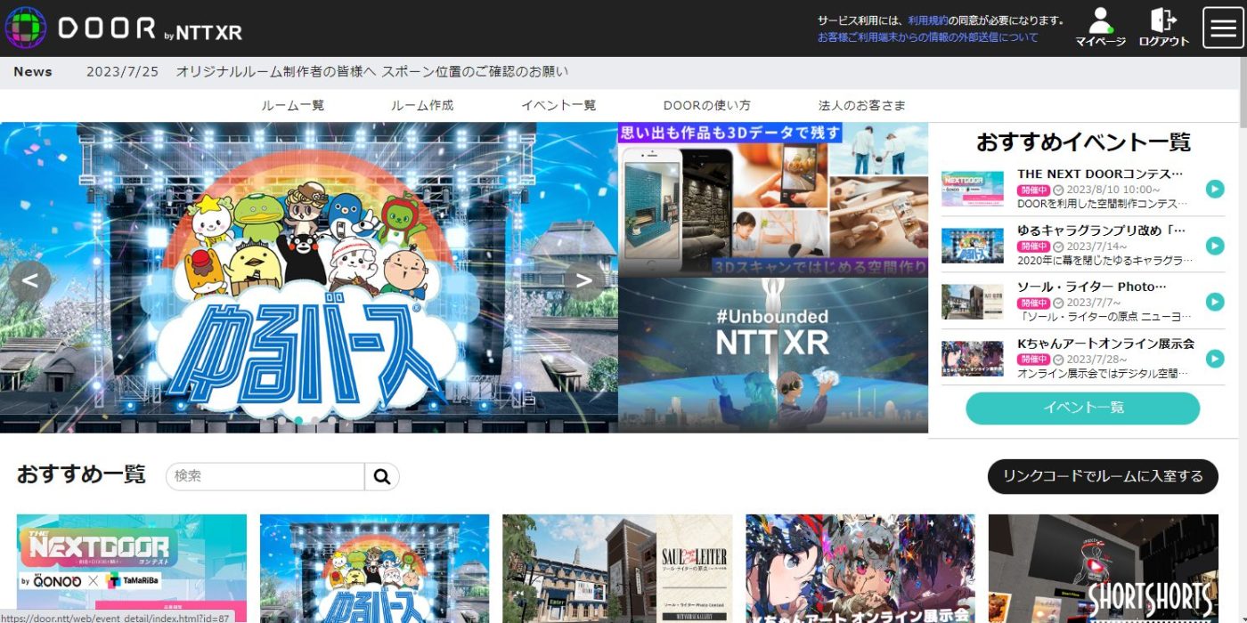Screen dimensions: 1247x623
Task: Go to next carousel slide
Action: 584,281
